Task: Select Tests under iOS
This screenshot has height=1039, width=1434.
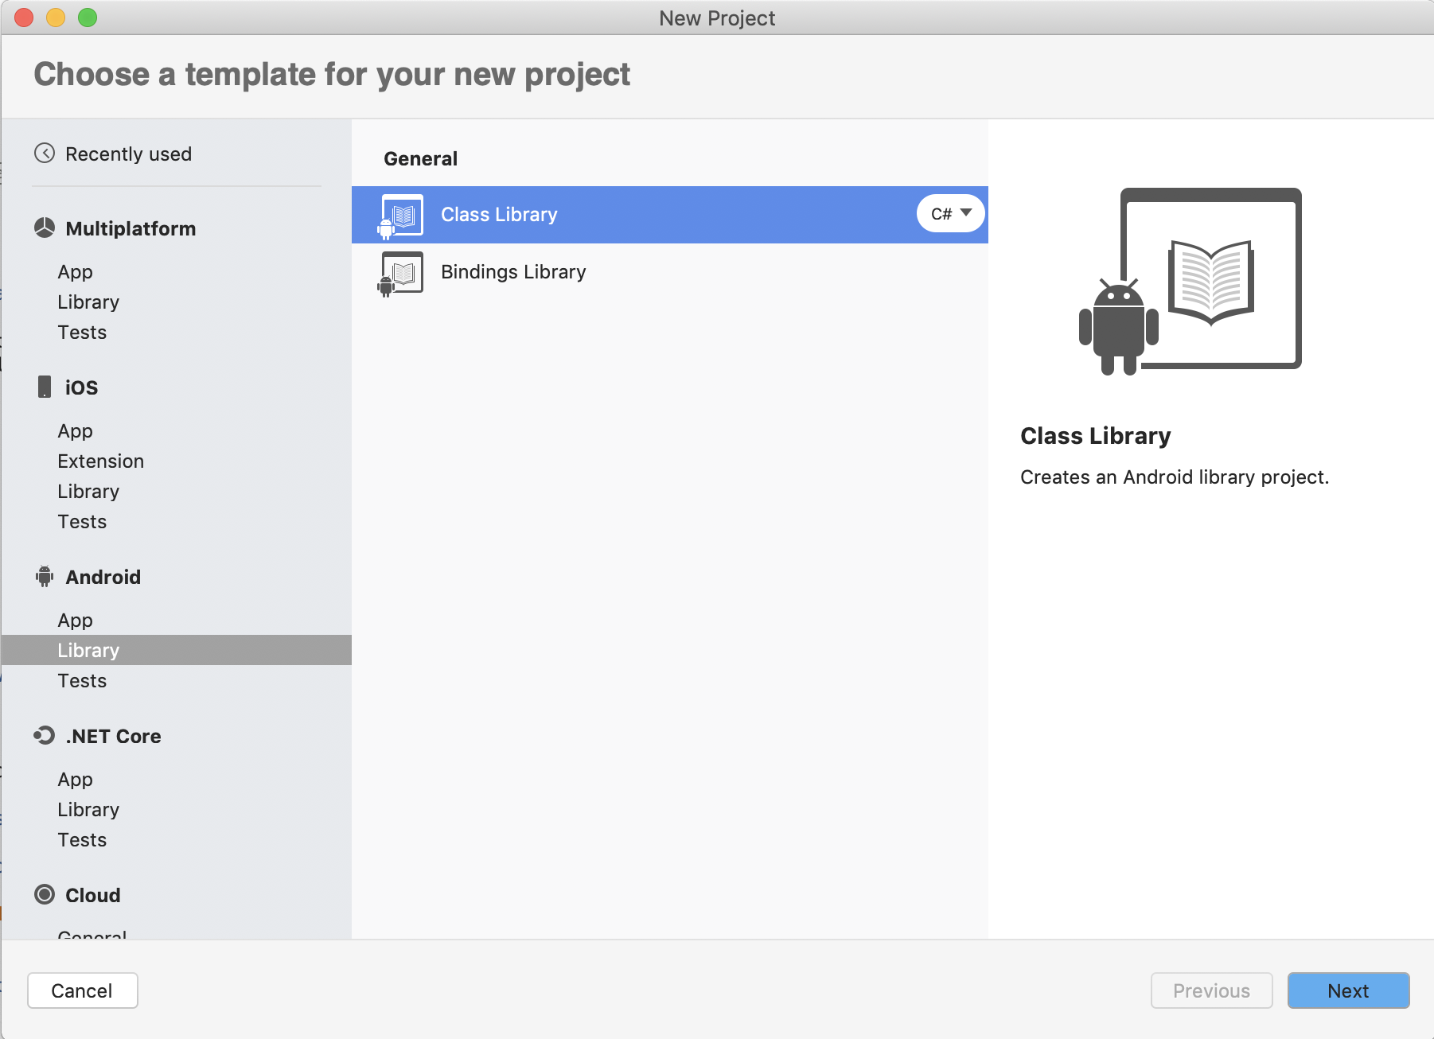Action: pyautogui.click(x=82, y=522)
